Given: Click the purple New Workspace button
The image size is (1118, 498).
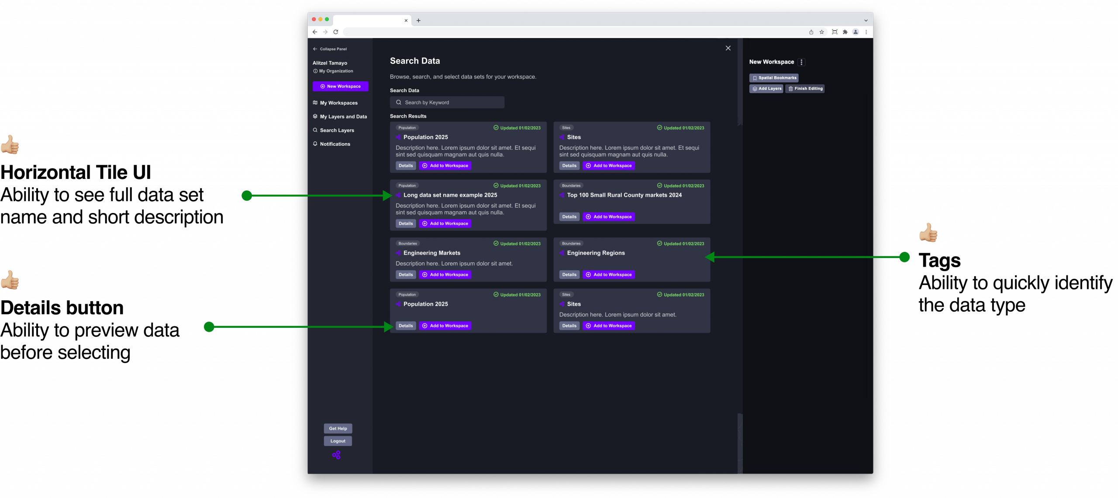Looking at the screenshot, I should pyautogui.click(x=340, y=86).
